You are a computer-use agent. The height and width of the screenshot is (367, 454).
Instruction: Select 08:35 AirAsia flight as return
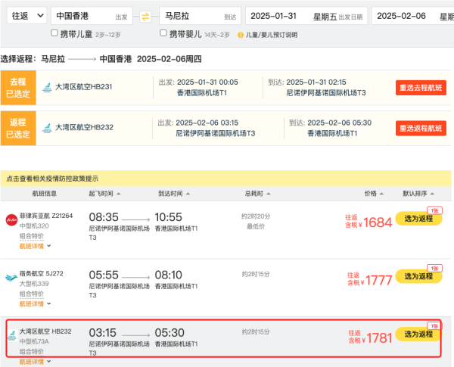click(418, 219)
